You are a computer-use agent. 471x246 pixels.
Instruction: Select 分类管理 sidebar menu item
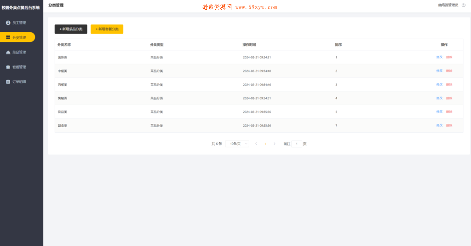[17, 37]
